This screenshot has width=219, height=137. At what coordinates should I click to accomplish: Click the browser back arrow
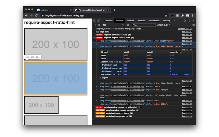click(27, 15)
